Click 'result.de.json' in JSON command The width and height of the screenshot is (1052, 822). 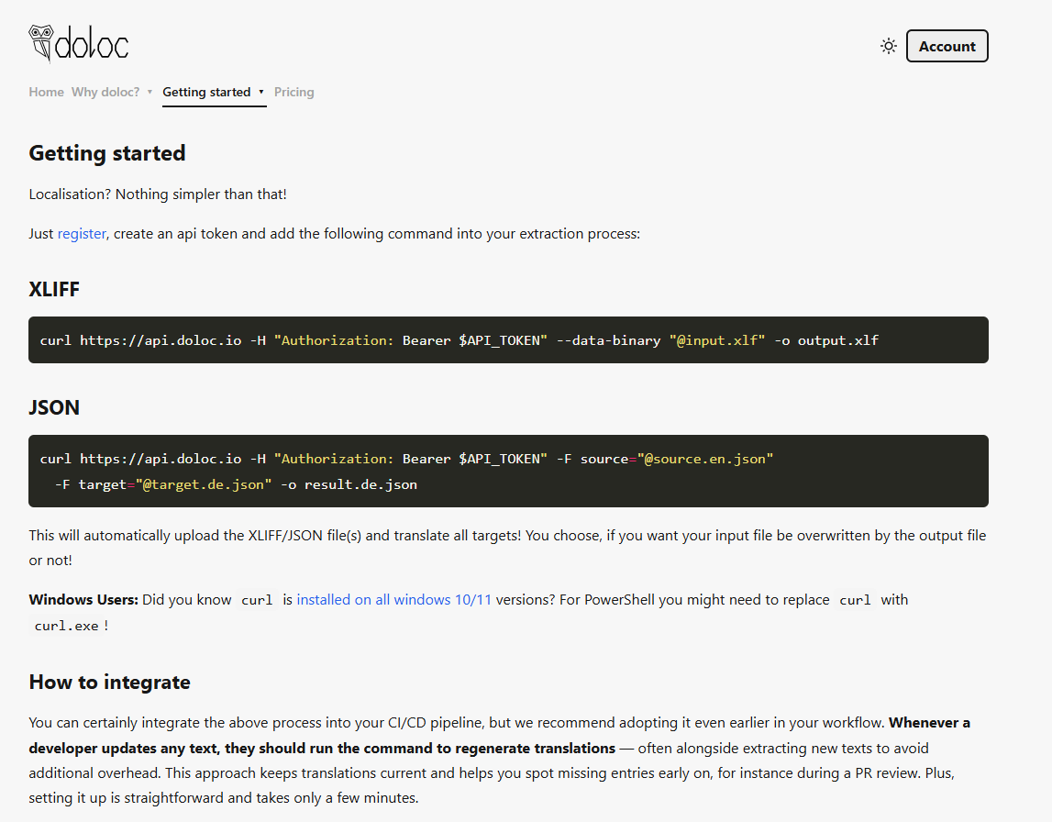tap(361, 484)
